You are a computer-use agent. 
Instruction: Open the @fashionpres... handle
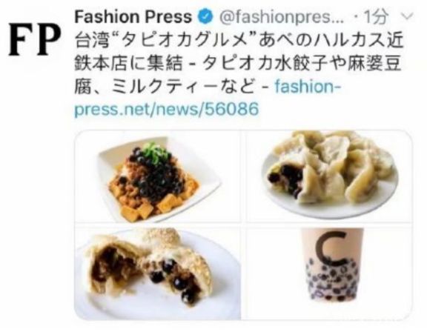point(282,18)
